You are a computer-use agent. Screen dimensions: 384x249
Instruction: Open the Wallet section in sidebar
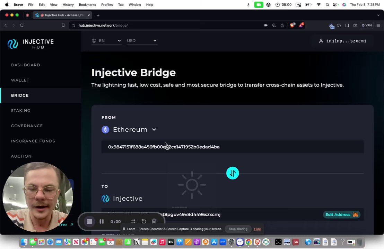[x=20, y=80]
